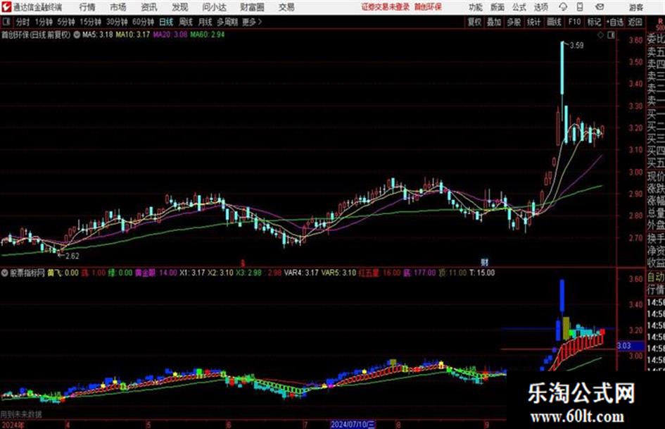Open the 版面 menu
Image resolution: width=665 pixels, height=429 pixels.
[x=497, y=7]
